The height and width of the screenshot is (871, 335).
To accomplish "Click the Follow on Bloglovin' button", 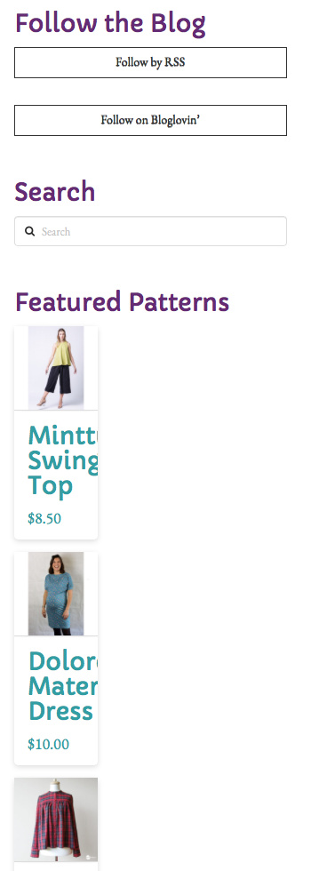I will (x=150, y=120).
